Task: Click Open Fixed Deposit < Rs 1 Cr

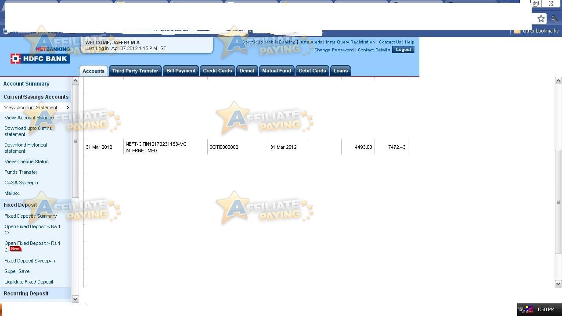Action: (32, 230)
